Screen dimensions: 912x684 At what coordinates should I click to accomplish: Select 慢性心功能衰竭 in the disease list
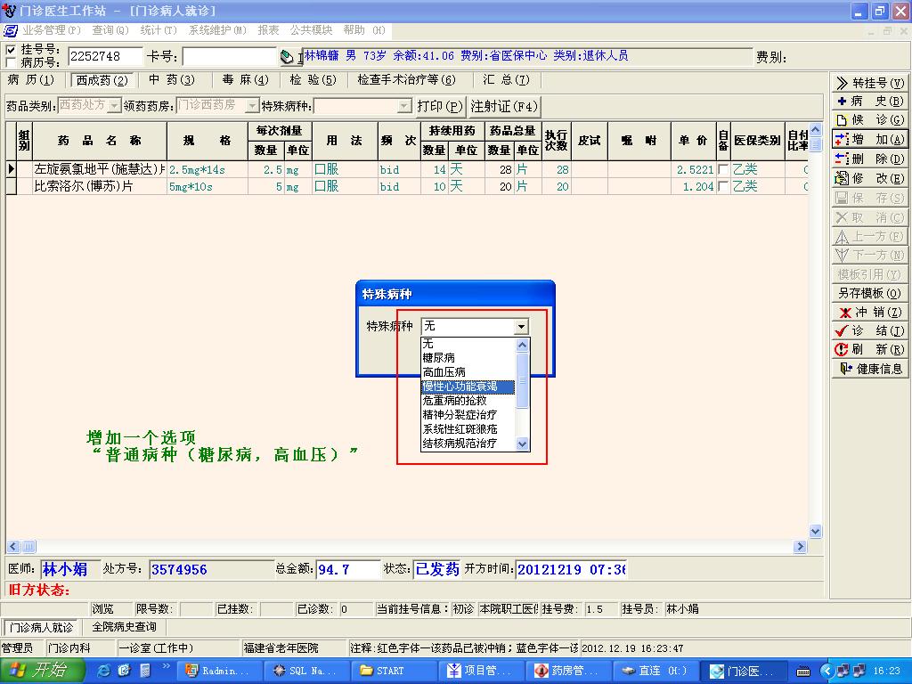tap(468, 387)
